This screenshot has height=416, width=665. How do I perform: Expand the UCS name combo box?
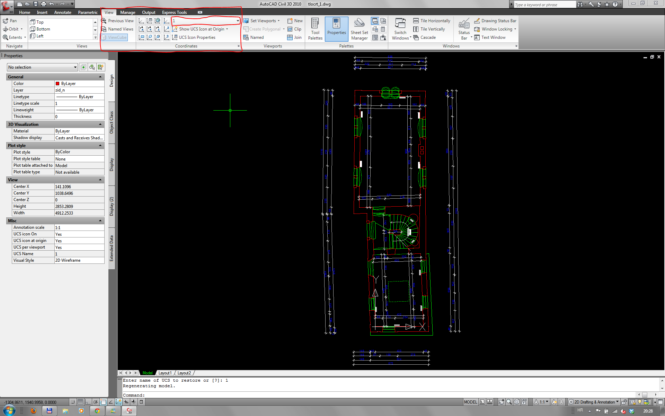click(238, 21)
